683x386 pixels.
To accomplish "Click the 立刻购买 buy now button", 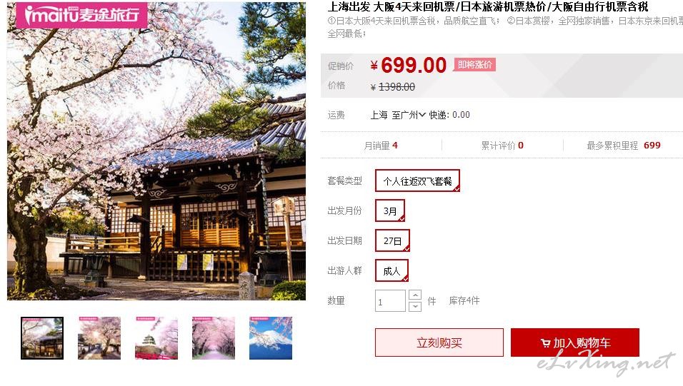I will coord(439,342).
